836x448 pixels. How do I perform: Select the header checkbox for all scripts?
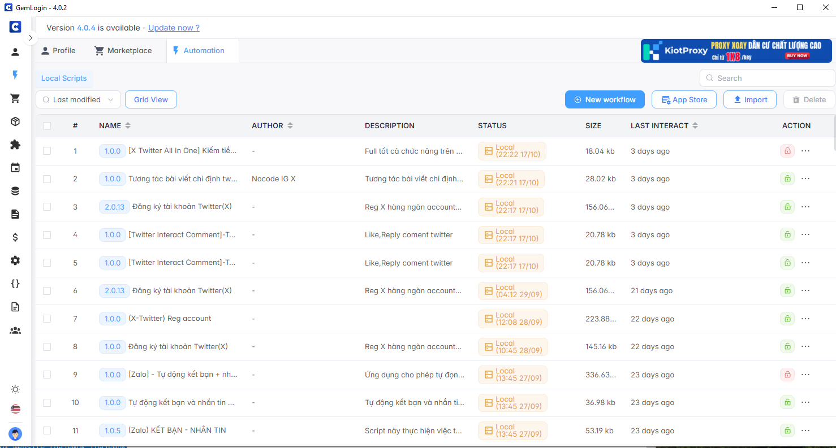tap(47, 126)
